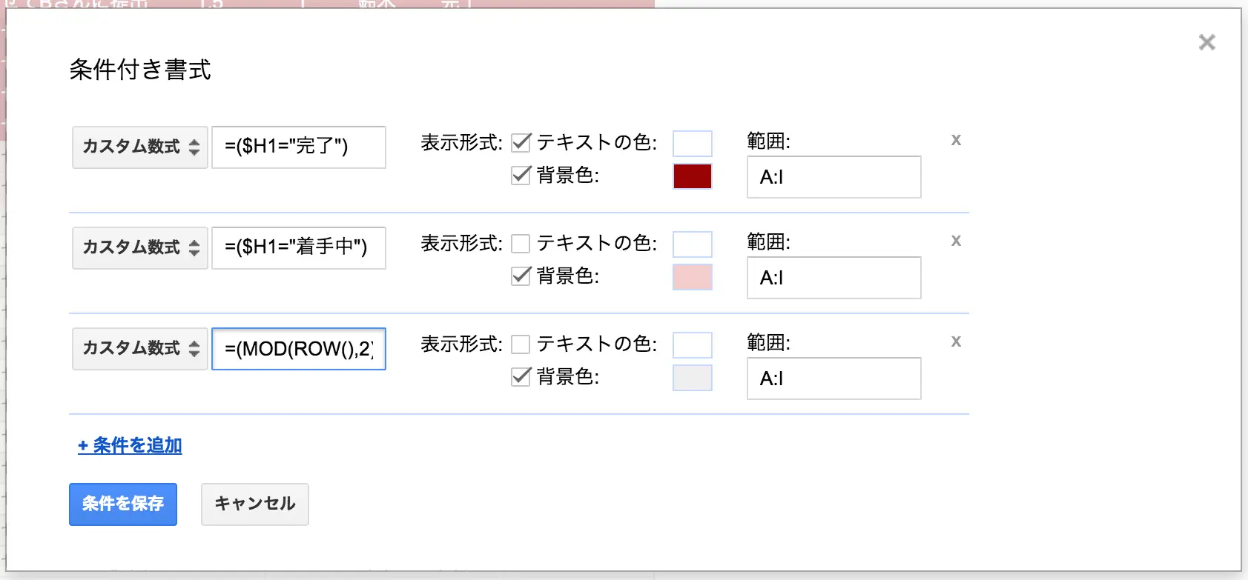This screenshot has height=580, width=1248.
Task: Remove the =($H1="完了") rule
Action: pos(956,140)
